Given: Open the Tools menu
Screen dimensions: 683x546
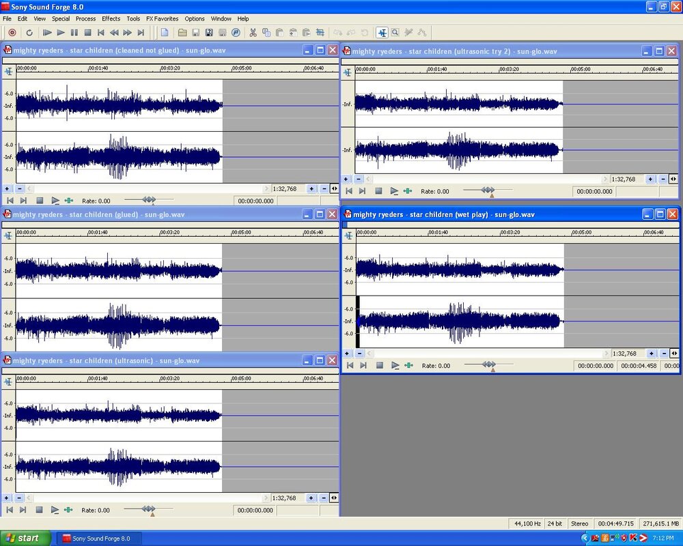Looking at the screenshot, I should [x=133, y=18].
